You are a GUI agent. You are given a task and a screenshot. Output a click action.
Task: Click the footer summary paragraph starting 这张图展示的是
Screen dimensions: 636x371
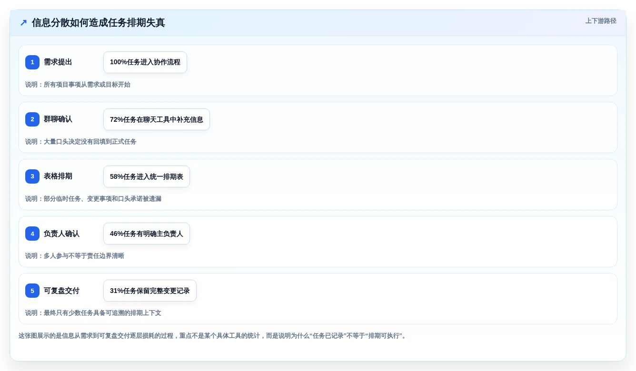point(213,336)
